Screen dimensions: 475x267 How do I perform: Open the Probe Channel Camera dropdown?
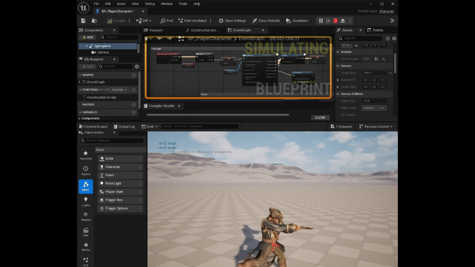[x=374, y=108]
